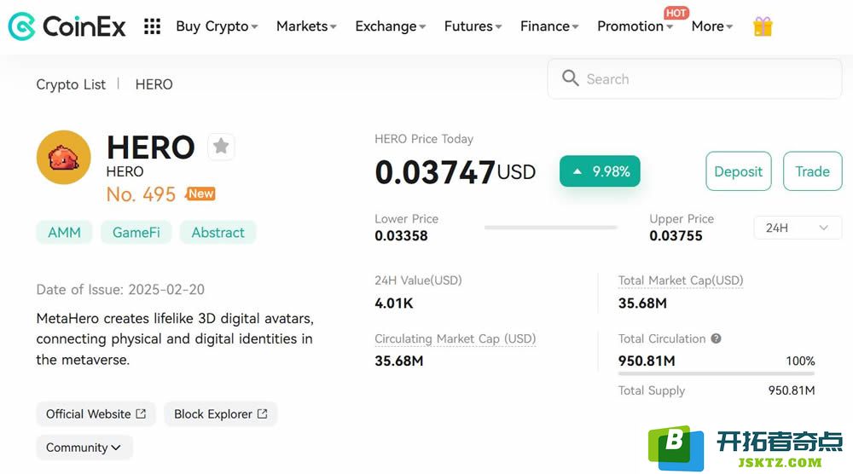Open the Buy Crypto menu
The height and width of the screenshot is (474, 853).
point(217,26)
